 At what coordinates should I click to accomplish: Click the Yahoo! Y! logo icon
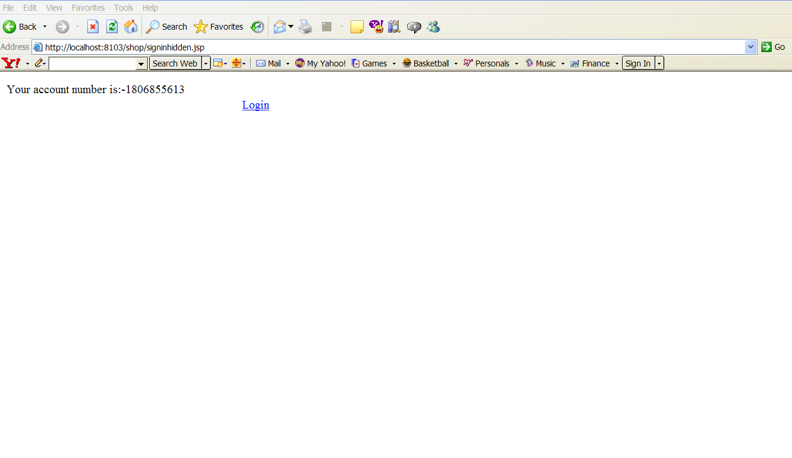point(11,63)
